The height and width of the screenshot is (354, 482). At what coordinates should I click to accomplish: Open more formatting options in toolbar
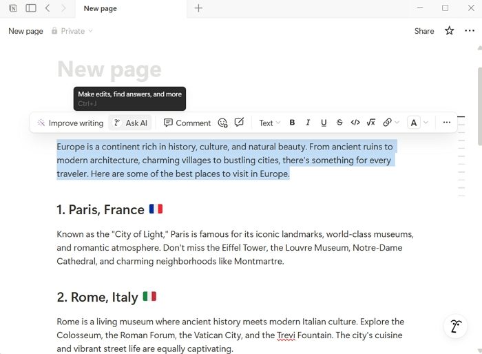pyautogui.click(x=447, y=123)
